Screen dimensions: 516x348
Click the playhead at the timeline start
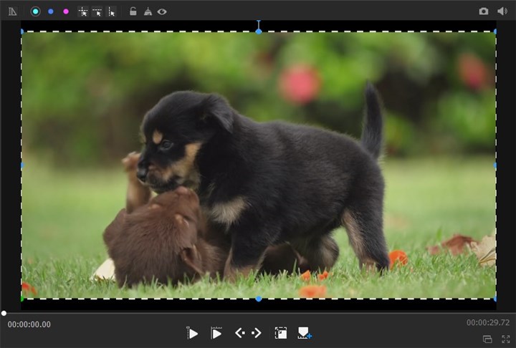(x=4, y=313)
